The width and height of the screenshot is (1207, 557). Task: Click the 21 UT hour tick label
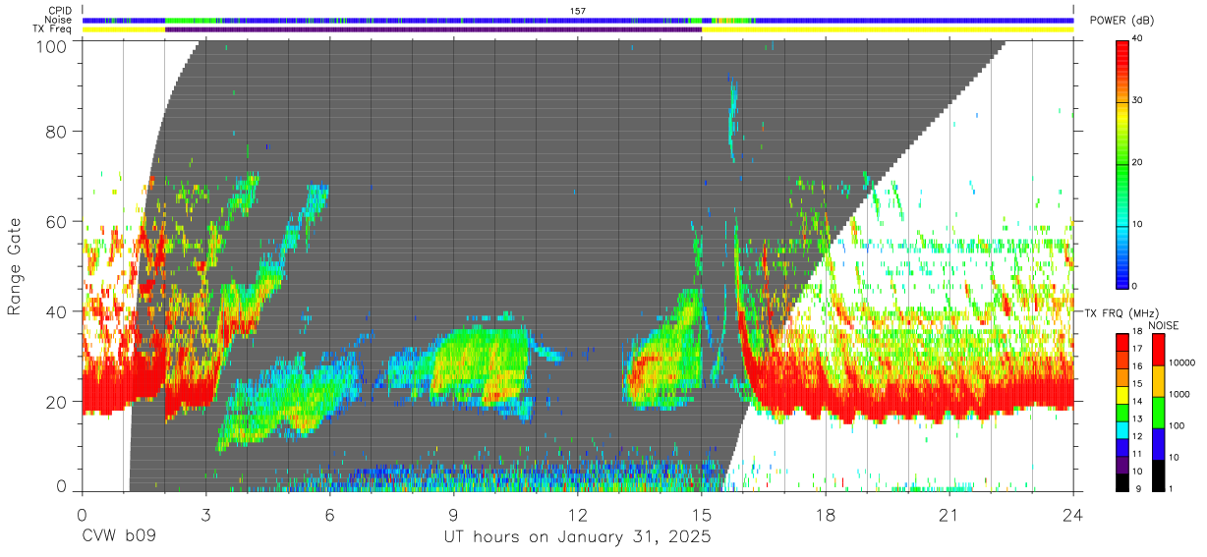[949, 515]
